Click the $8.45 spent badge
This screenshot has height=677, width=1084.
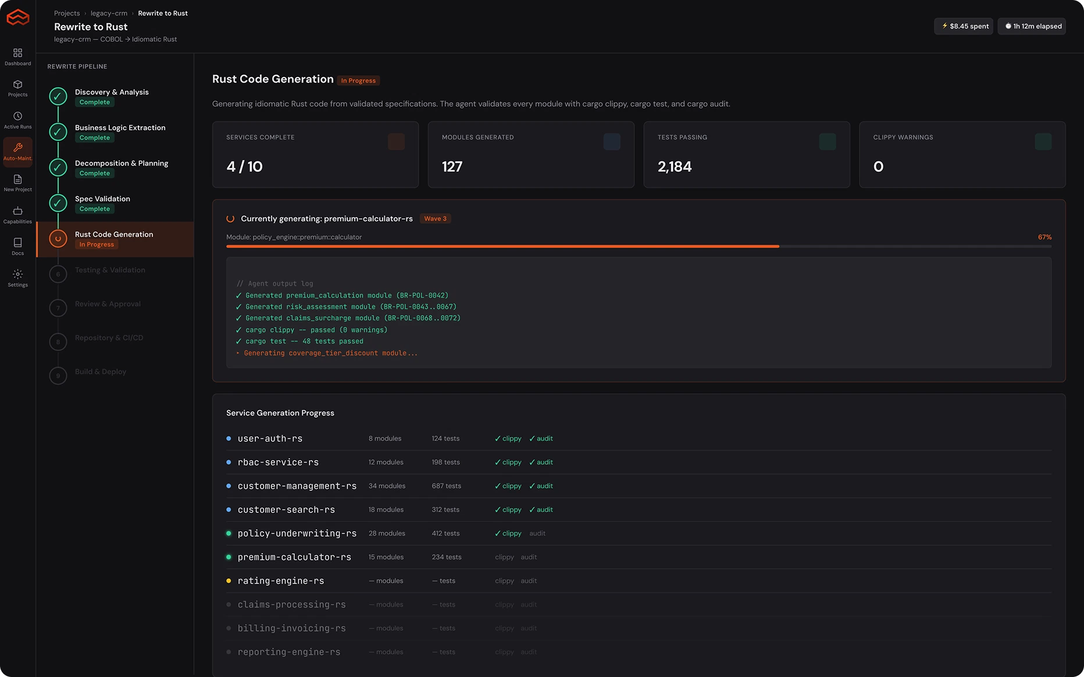coord(964,26)
